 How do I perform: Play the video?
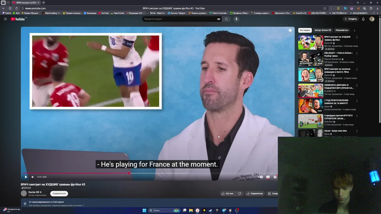[x=26, y=177]
